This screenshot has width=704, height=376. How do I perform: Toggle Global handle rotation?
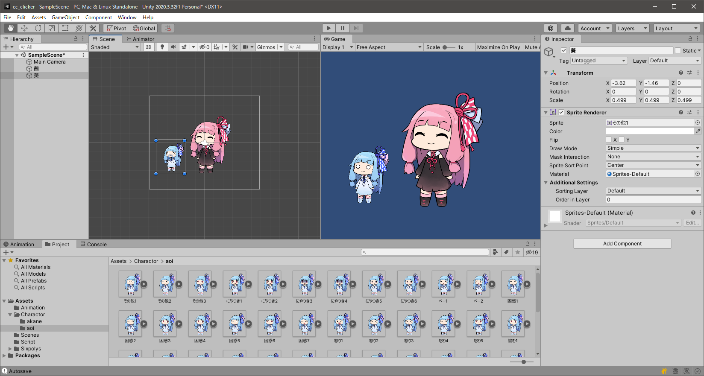pyautogui.click(x=144, y=28)
